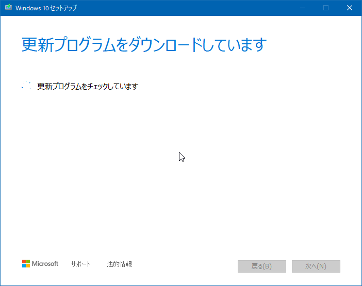Close the Windows 10 setup window
Image resolution: width=362 pixels, height=286 pixels.
coord(350,8)
